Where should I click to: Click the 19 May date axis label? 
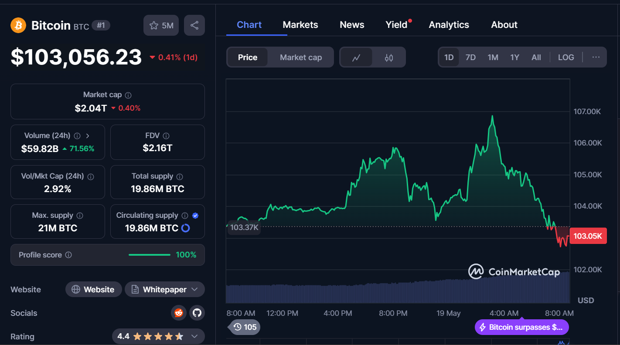click(448, 313)
